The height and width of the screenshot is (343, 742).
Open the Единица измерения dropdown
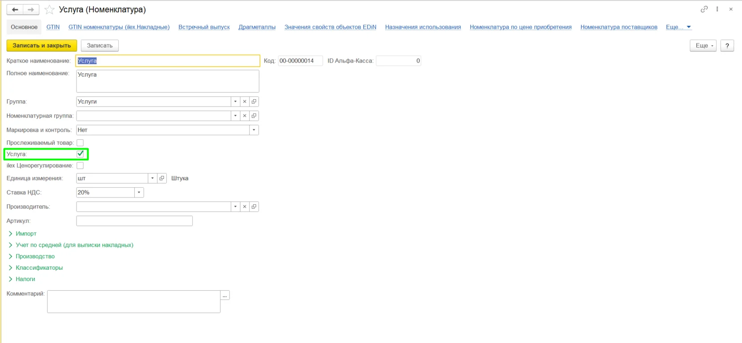pyautogui.click(x=153, y=178)
